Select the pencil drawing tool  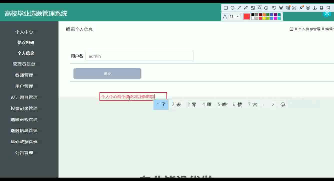(246, 8)
